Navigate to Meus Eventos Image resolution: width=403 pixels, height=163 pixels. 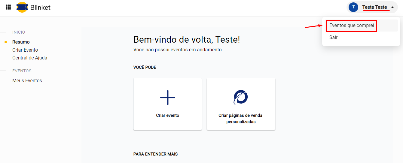(27, 80)
